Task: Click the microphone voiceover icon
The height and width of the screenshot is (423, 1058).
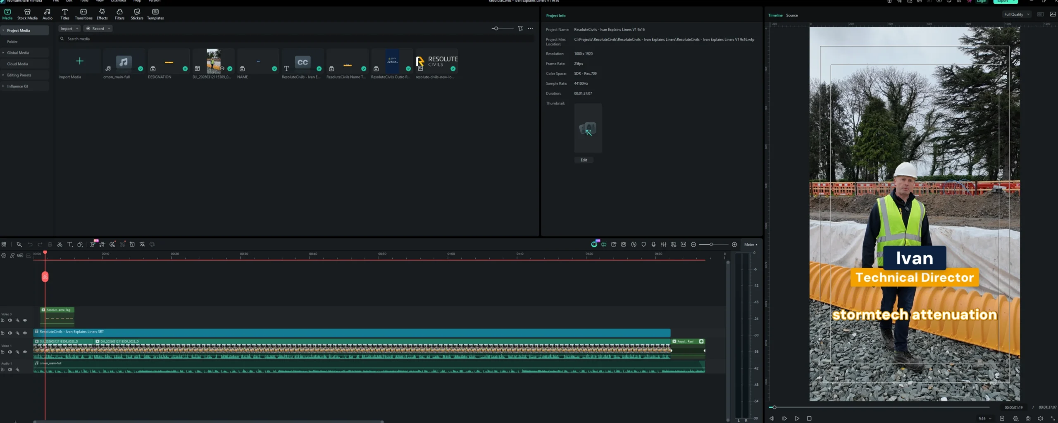Action: (653, 245)
